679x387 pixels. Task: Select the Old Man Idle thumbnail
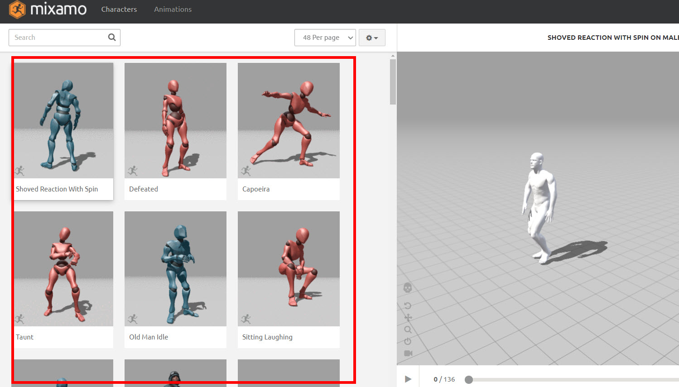175,269
